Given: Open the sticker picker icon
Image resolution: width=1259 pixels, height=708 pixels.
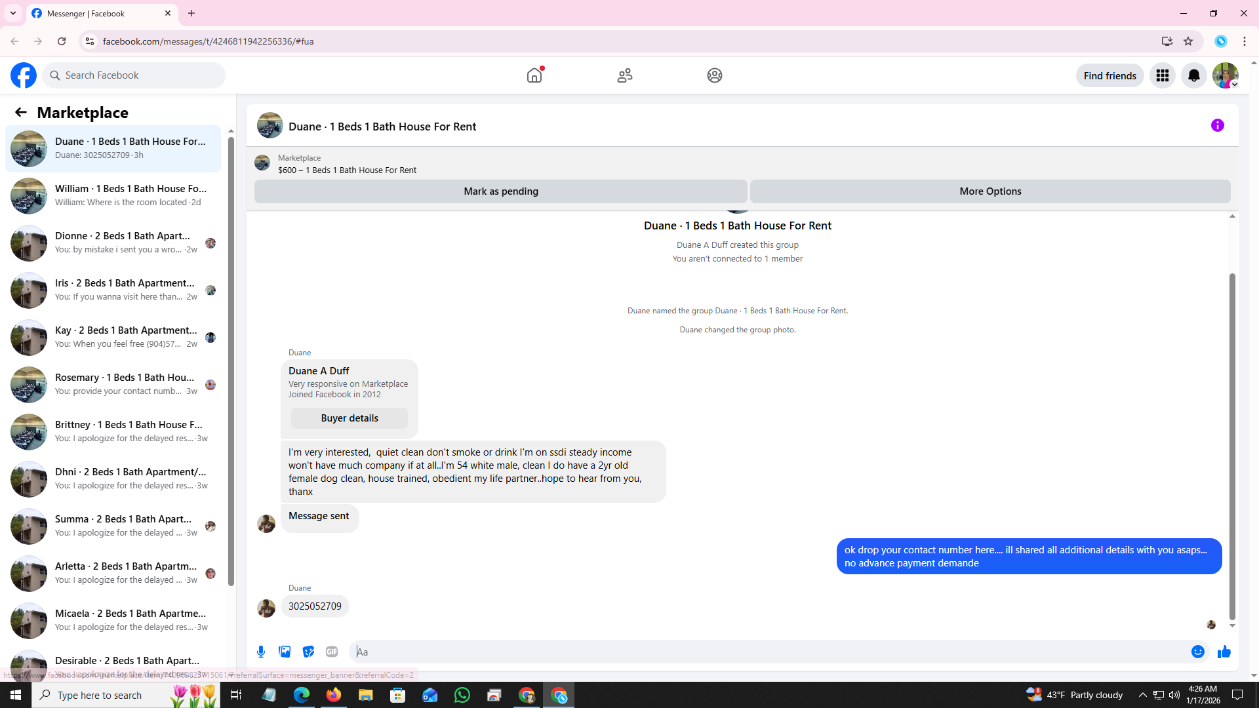Looking at the screenshot, I should tap(308, 652).
